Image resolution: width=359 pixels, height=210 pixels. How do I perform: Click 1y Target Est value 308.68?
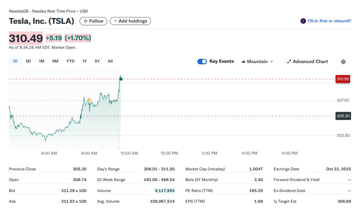point(344,201)
